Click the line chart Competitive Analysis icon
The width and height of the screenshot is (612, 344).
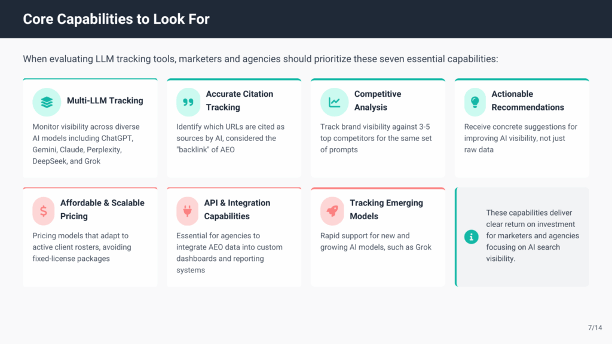334,102
